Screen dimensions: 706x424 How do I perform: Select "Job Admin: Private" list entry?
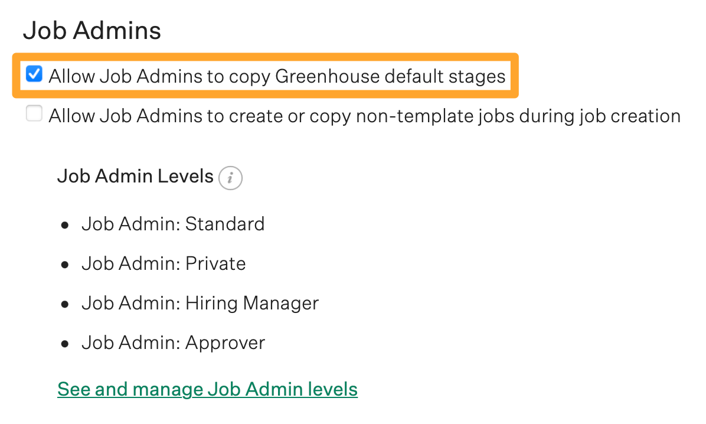point(164,263)
